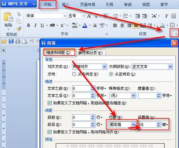Click the Save floppy disk icon

coord(11,41)
